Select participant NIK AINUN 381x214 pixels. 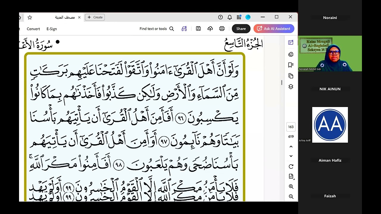[x=330, y=89]
